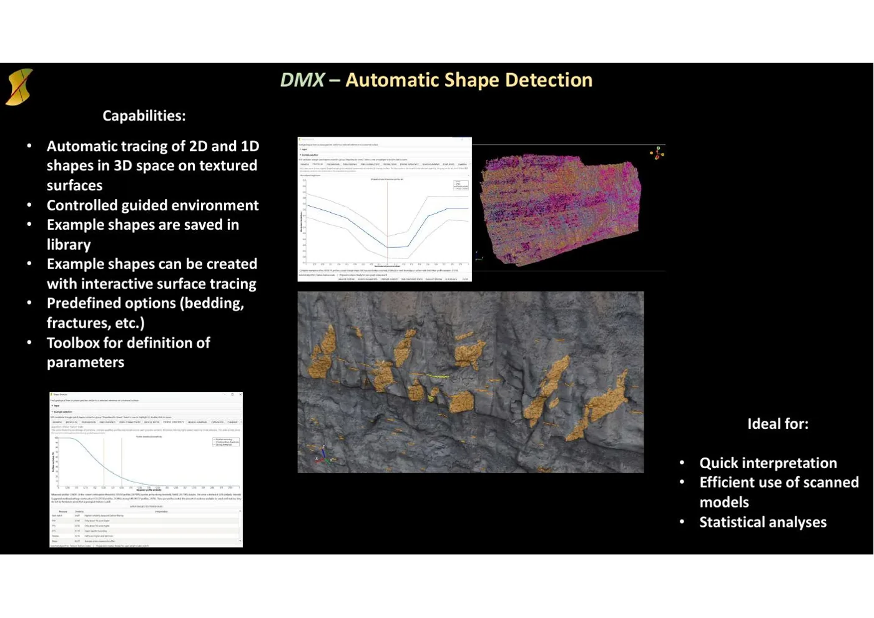Click the table scrollbar in lower-left dialog

(240, 526)
